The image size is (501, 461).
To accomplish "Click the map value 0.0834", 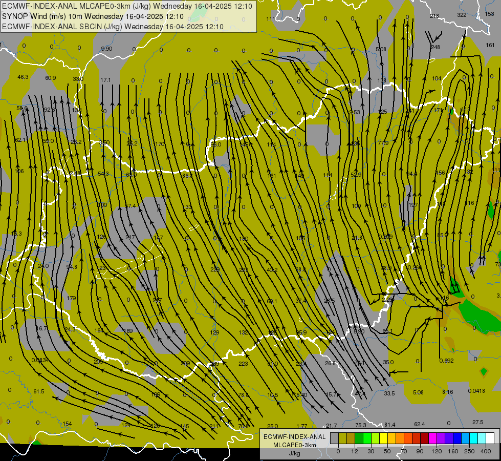I will (x=40, y=360).
